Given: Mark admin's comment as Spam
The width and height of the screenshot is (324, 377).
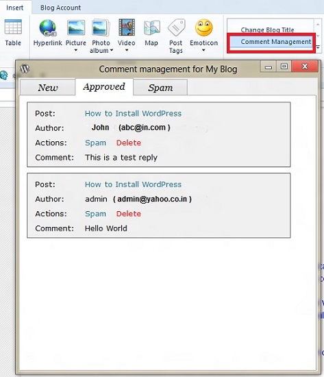Looking at the screenshot, I should pyautogui.click(x=95, y=214).
